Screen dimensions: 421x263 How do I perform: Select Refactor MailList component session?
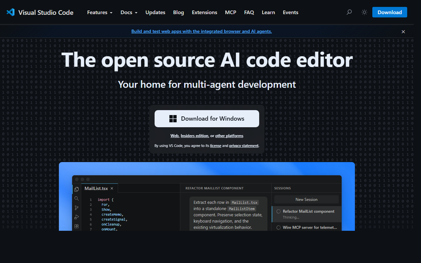[307, 214]
